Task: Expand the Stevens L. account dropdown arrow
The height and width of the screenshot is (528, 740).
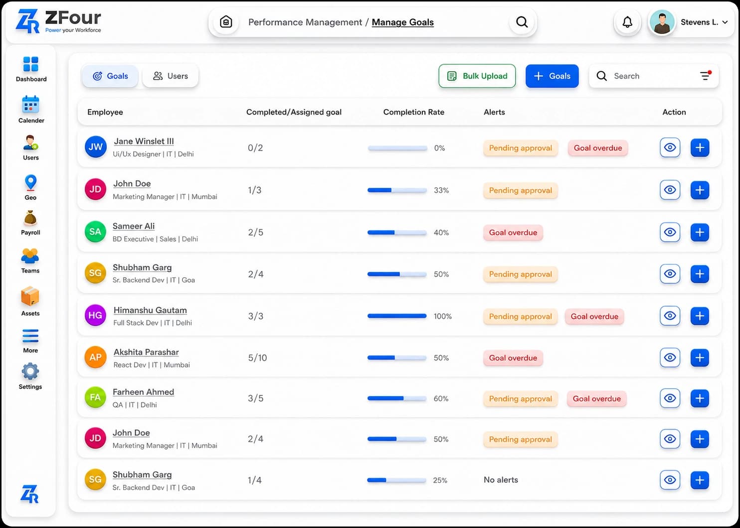Action: point(725,22)
